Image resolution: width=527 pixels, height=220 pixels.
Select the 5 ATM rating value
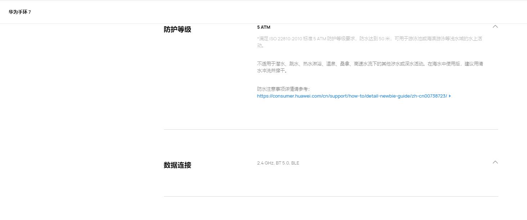click(x=263, y=27)
